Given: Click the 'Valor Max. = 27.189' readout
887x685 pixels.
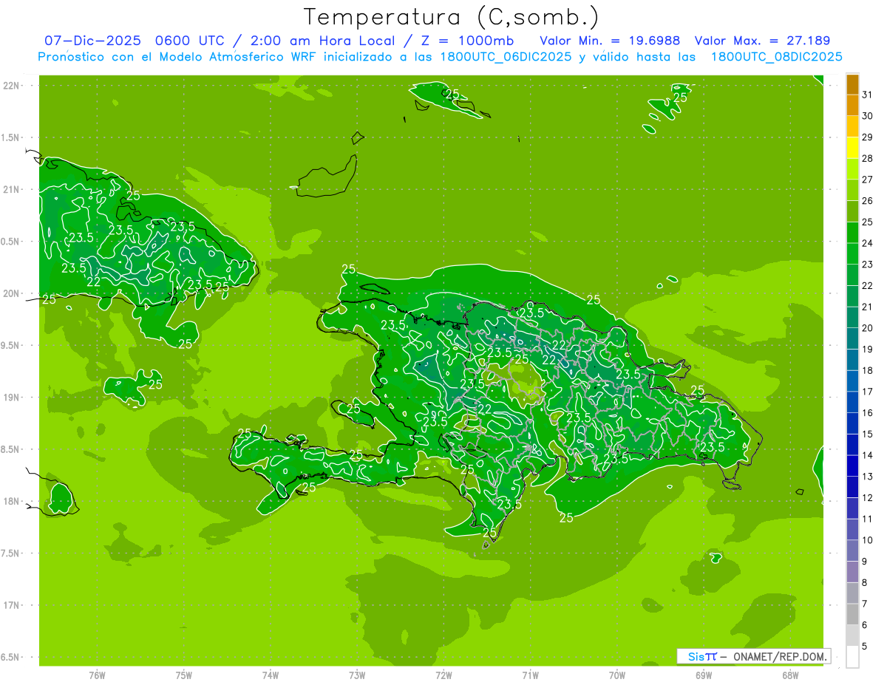Looking at the screenshot, I should pos(763,41).
